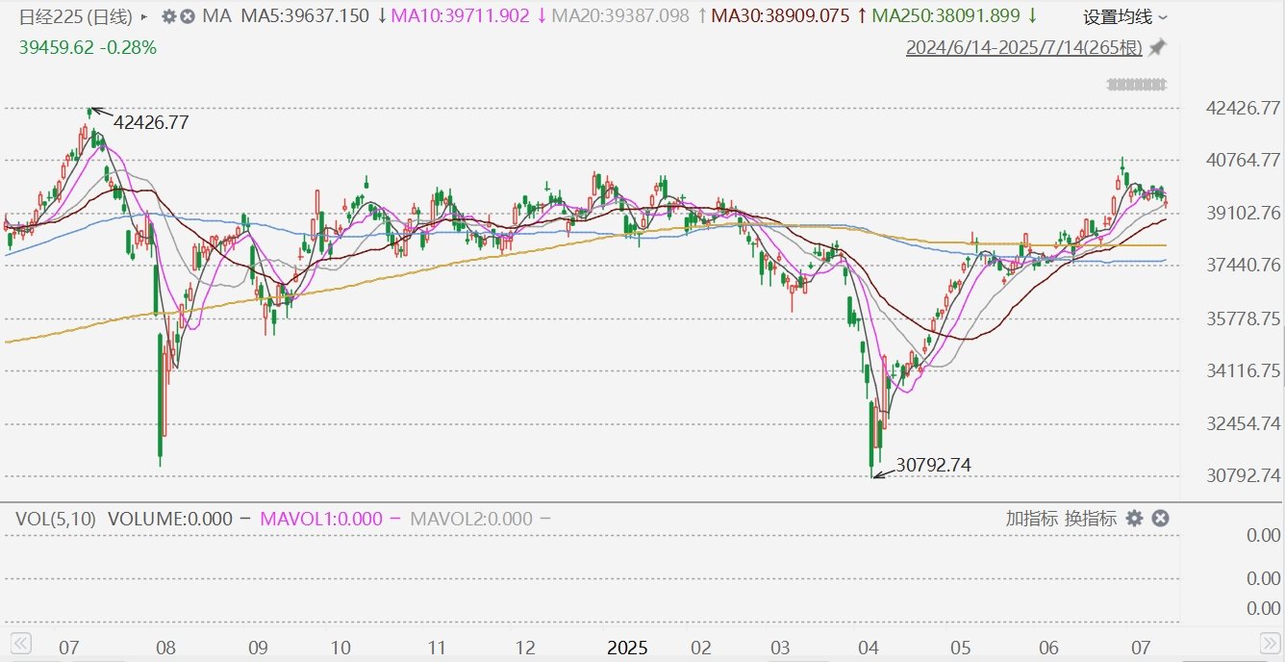This screenshot has height=662, width=1285.
Task: Click the 08 month marker on time axis
Action: 165,649
